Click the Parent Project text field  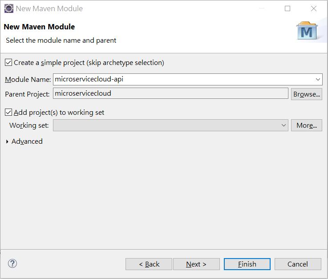pos(171,93)
